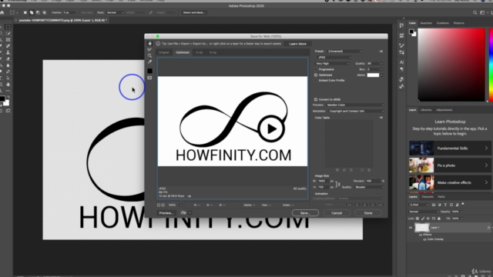Enable Embed Color Profile checkbox

click(x=316, y=80)
